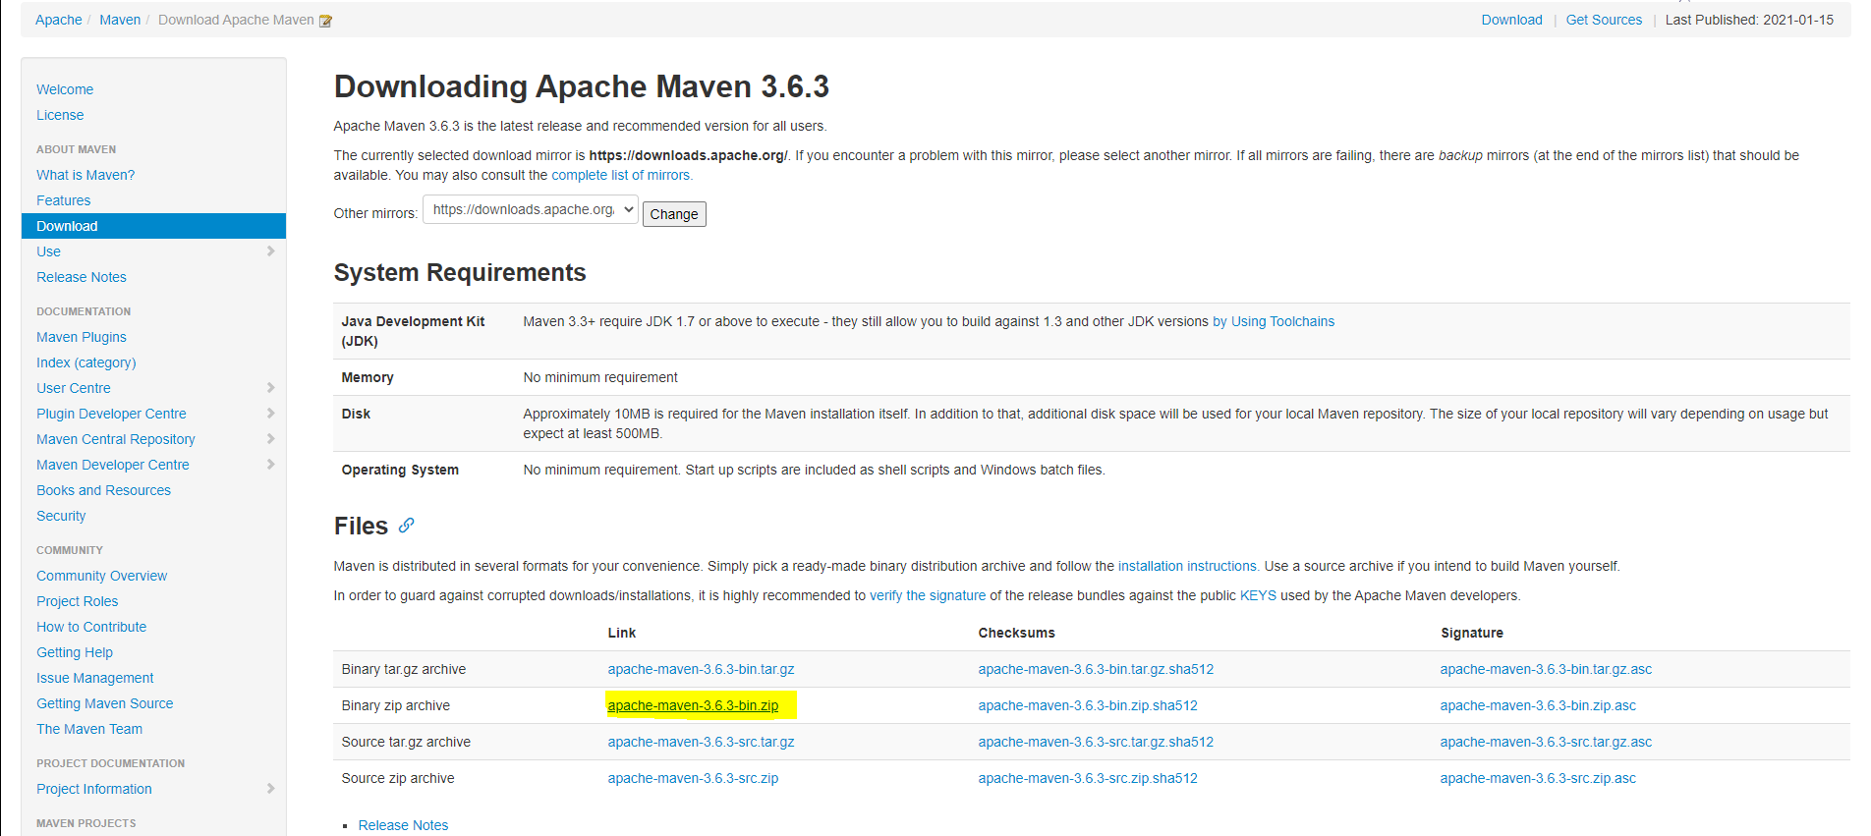Open the installation instructions link
Screen dimensions: 1871x836
click(x=1188, y=566)
